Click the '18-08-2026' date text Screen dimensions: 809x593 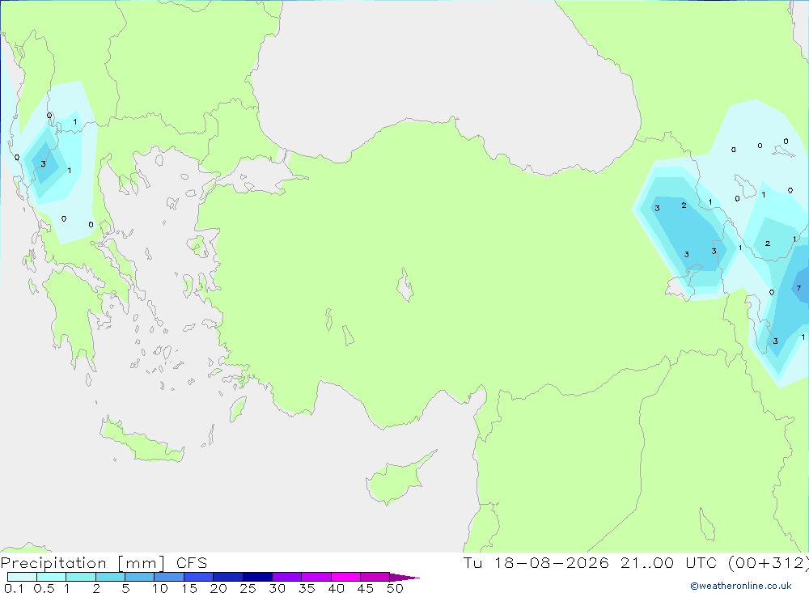coord(552,562)
